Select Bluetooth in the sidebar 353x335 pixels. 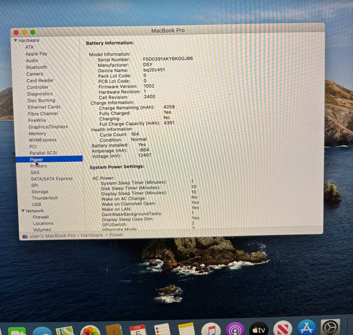pos(37,67)
